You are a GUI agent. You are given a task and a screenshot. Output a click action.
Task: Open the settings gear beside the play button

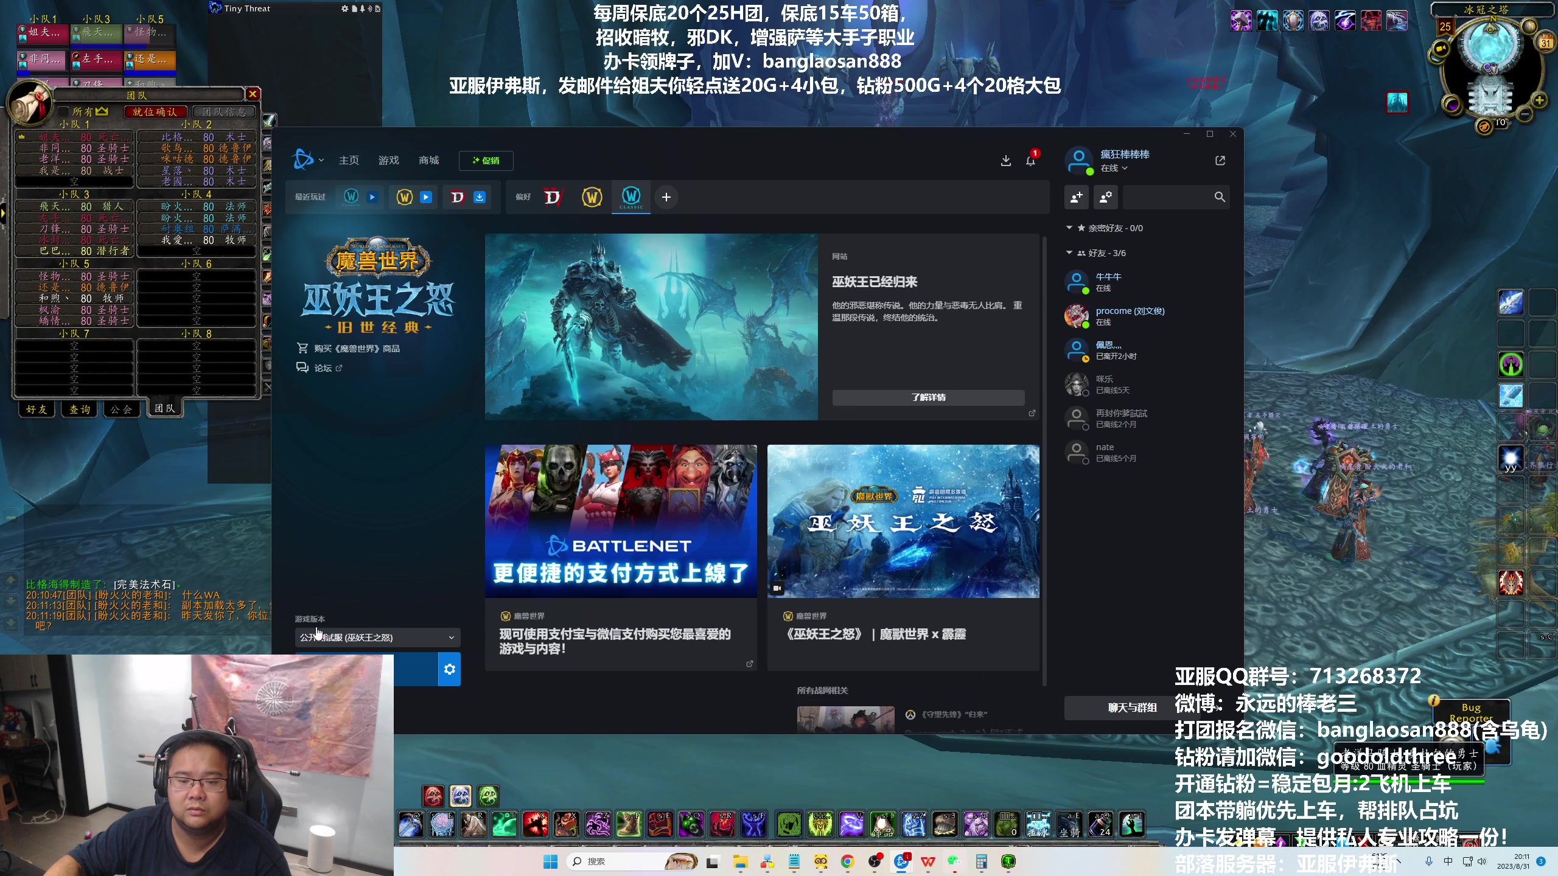[450, 669]
